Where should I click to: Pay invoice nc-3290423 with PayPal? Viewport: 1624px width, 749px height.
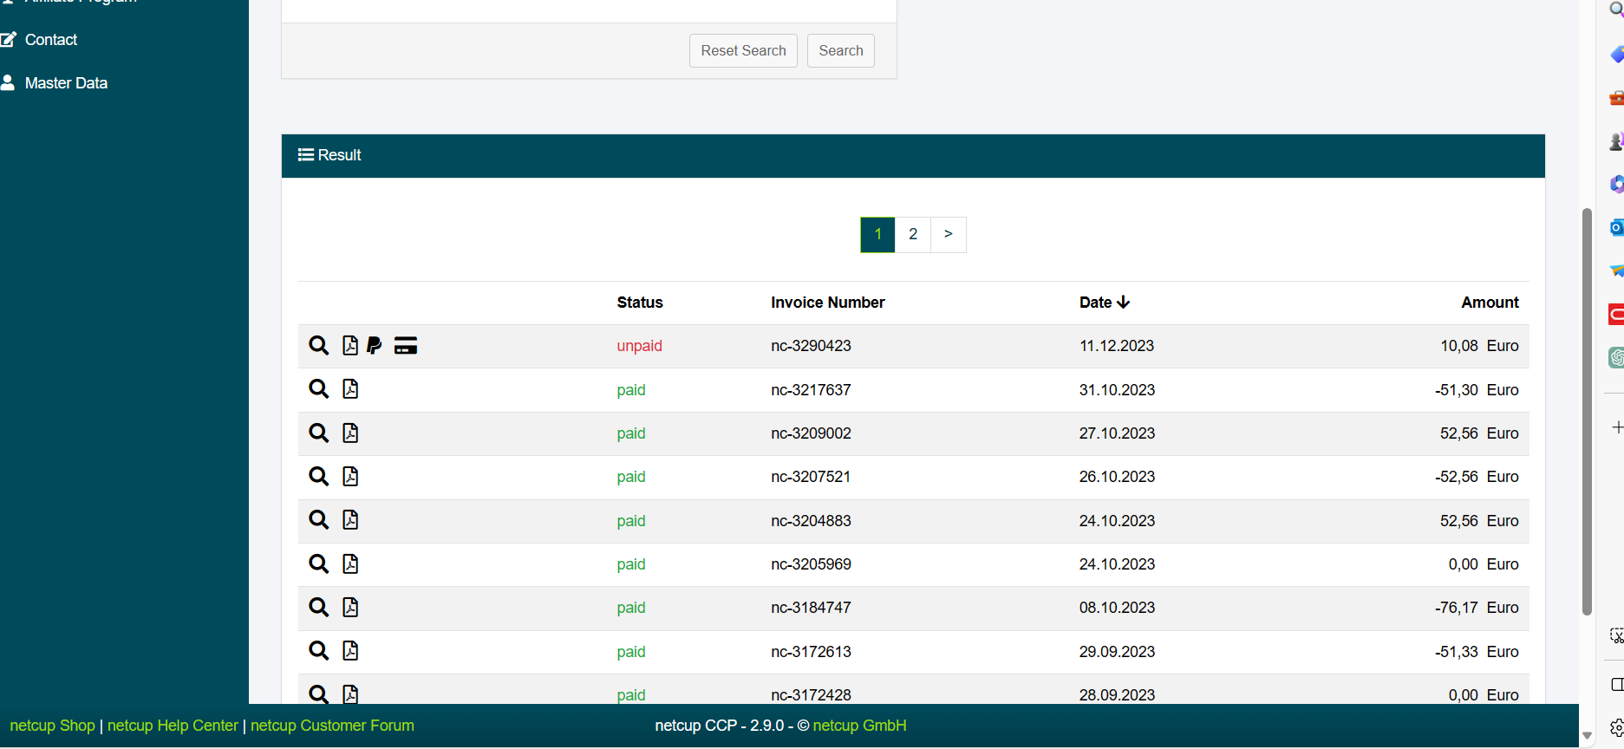coord(375,346)
